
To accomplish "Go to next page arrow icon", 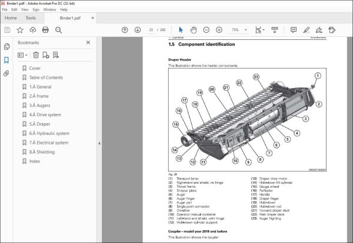I will pyautogui.click(x=138, y=30).
